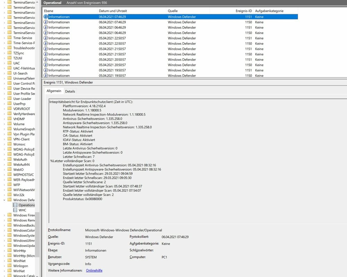The height and width of the screenshot is (277, 347).
Task: Open the Onlinehilfe link
Action: click(94, 270)
